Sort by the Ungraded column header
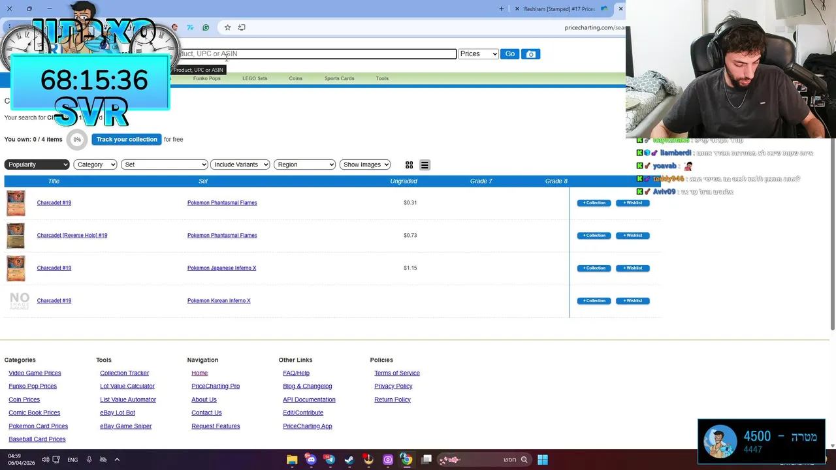 click(404, 181)
